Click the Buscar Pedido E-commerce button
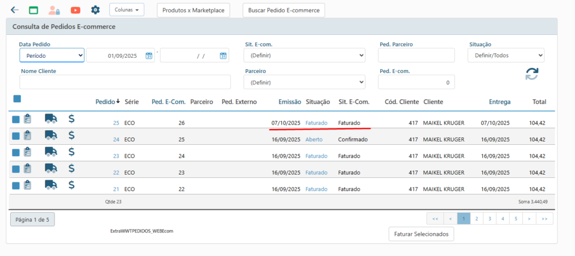Viewport: 575px width, 256px height. tap(284, 10)
